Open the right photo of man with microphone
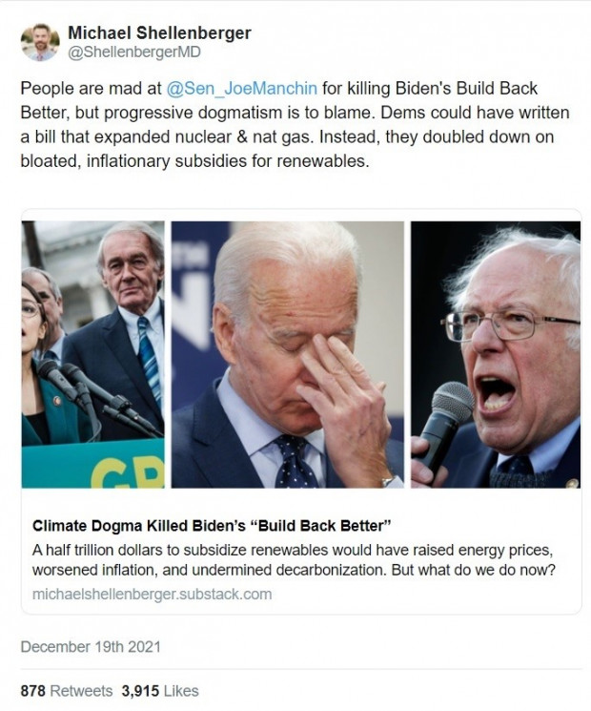591x711 pixels. [496, 355]
